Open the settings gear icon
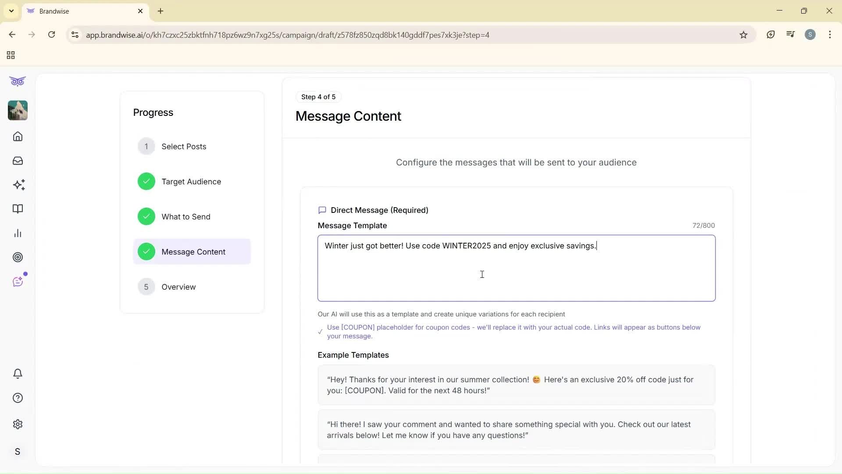 (18, 424)
